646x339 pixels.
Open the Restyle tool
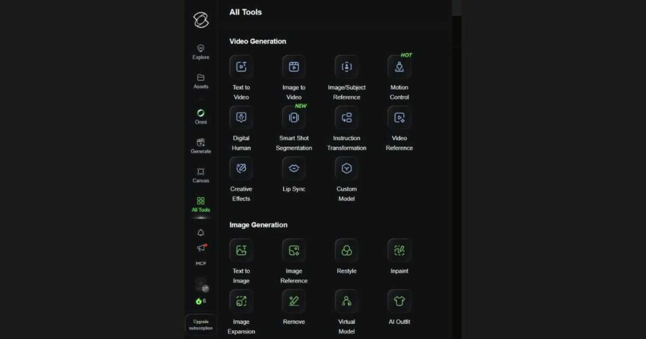pyautogui.click(x=346, y=256)
